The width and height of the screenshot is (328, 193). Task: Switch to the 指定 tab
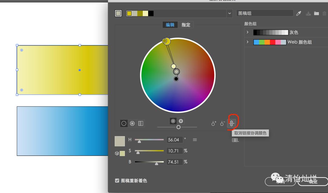click(186, 25)
